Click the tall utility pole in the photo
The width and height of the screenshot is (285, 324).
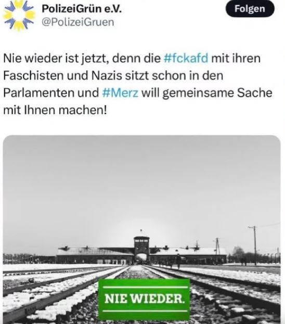[x=255, y=245]
